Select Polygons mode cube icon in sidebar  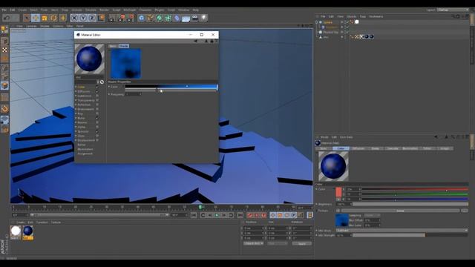pos(4,86)
